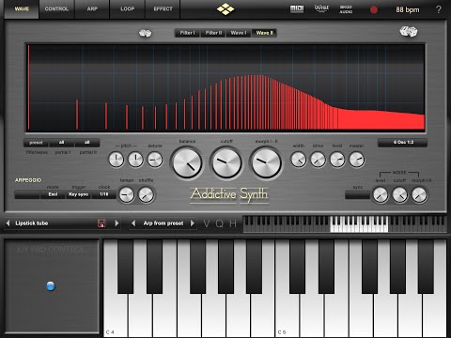Click the master knob
Viewport: 451px width, 338px height.
(x=357, y=160)
